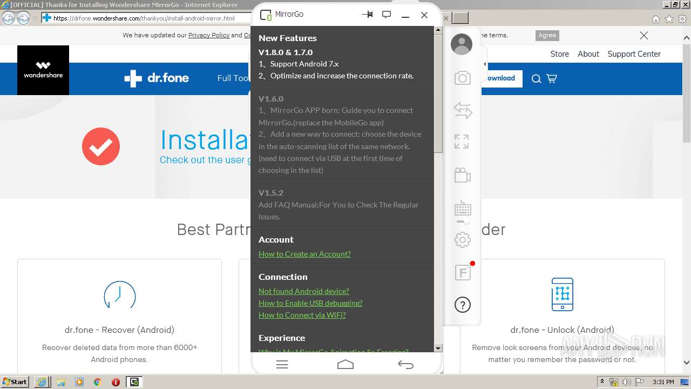691x389 pixels.
Task: Open the Internet Explorer home icon
Action: click(x=655, y=19)
